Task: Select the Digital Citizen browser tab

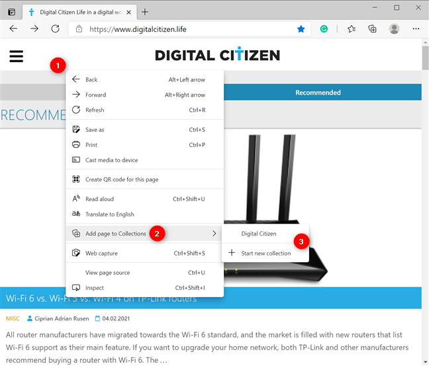Action: click(x=79, y=13)
